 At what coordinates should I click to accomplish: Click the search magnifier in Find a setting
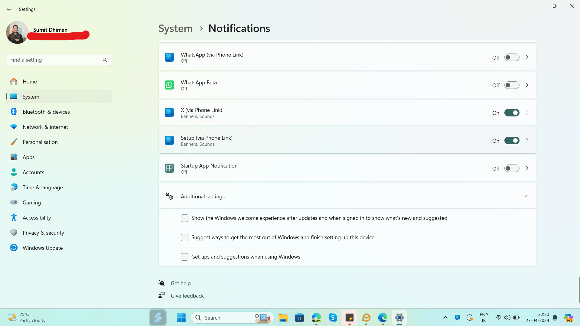[x=105, y=60]
